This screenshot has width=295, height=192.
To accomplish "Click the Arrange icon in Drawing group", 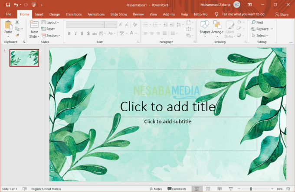I will click(x=217, y=24).
